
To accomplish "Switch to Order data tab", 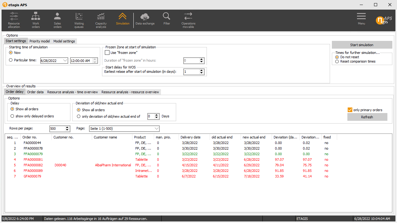I will (x=35, y=92).
